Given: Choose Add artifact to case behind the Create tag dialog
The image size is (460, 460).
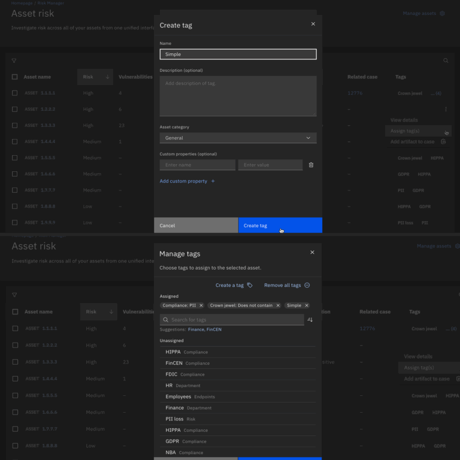Looking at the screenshot, I should [x=412, y=142].
